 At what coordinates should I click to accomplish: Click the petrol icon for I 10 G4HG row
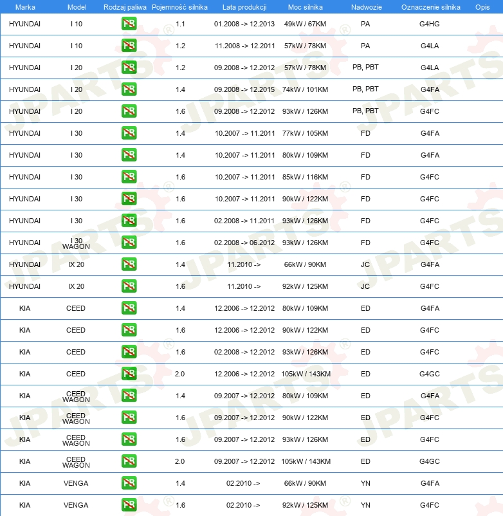pyautogui.click(x=129, y=24)
